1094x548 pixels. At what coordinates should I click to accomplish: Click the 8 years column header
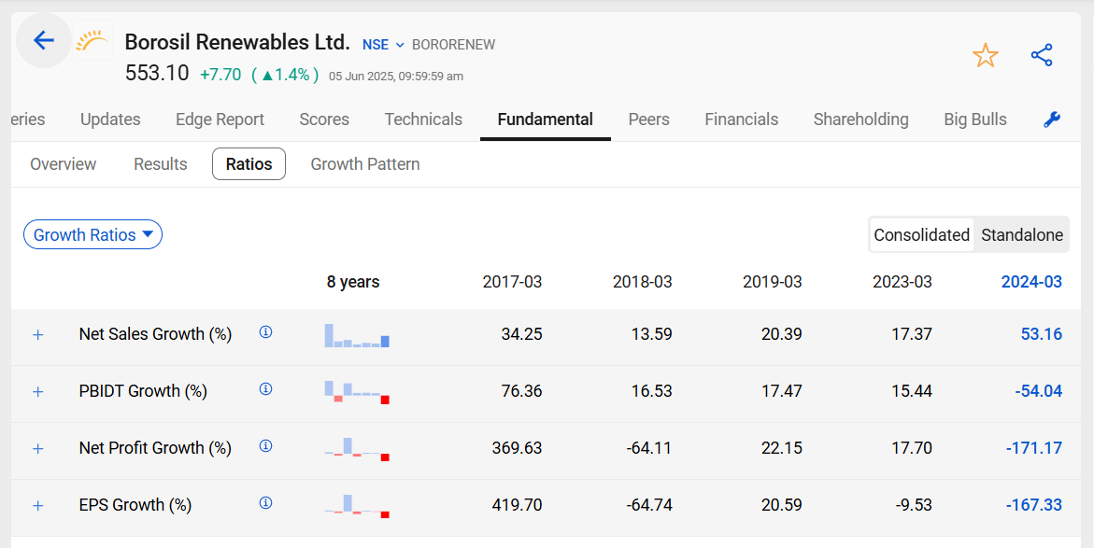[x=353, y=282]
